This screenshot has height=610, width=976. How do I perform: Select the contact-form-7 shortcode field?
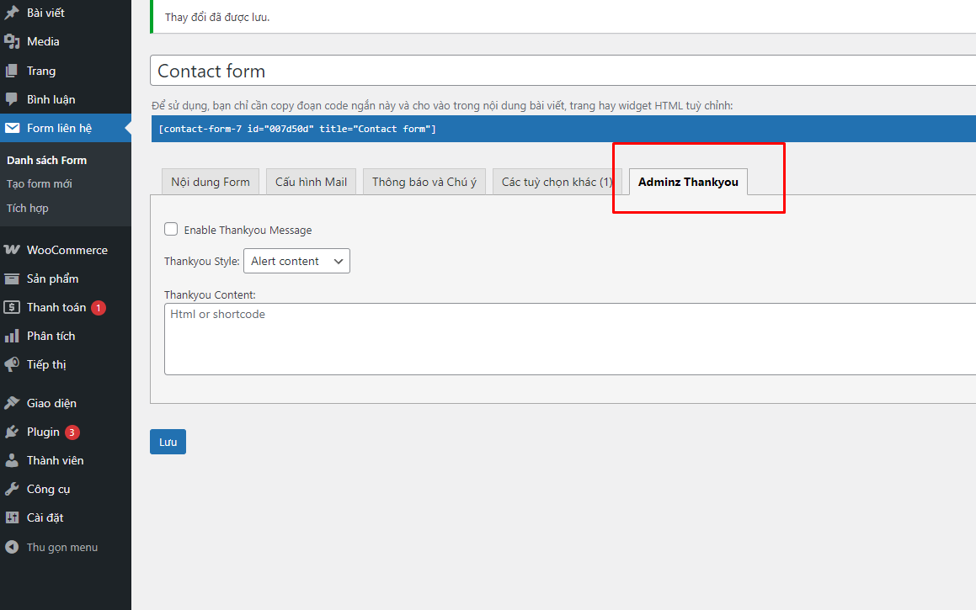point(563,129)
